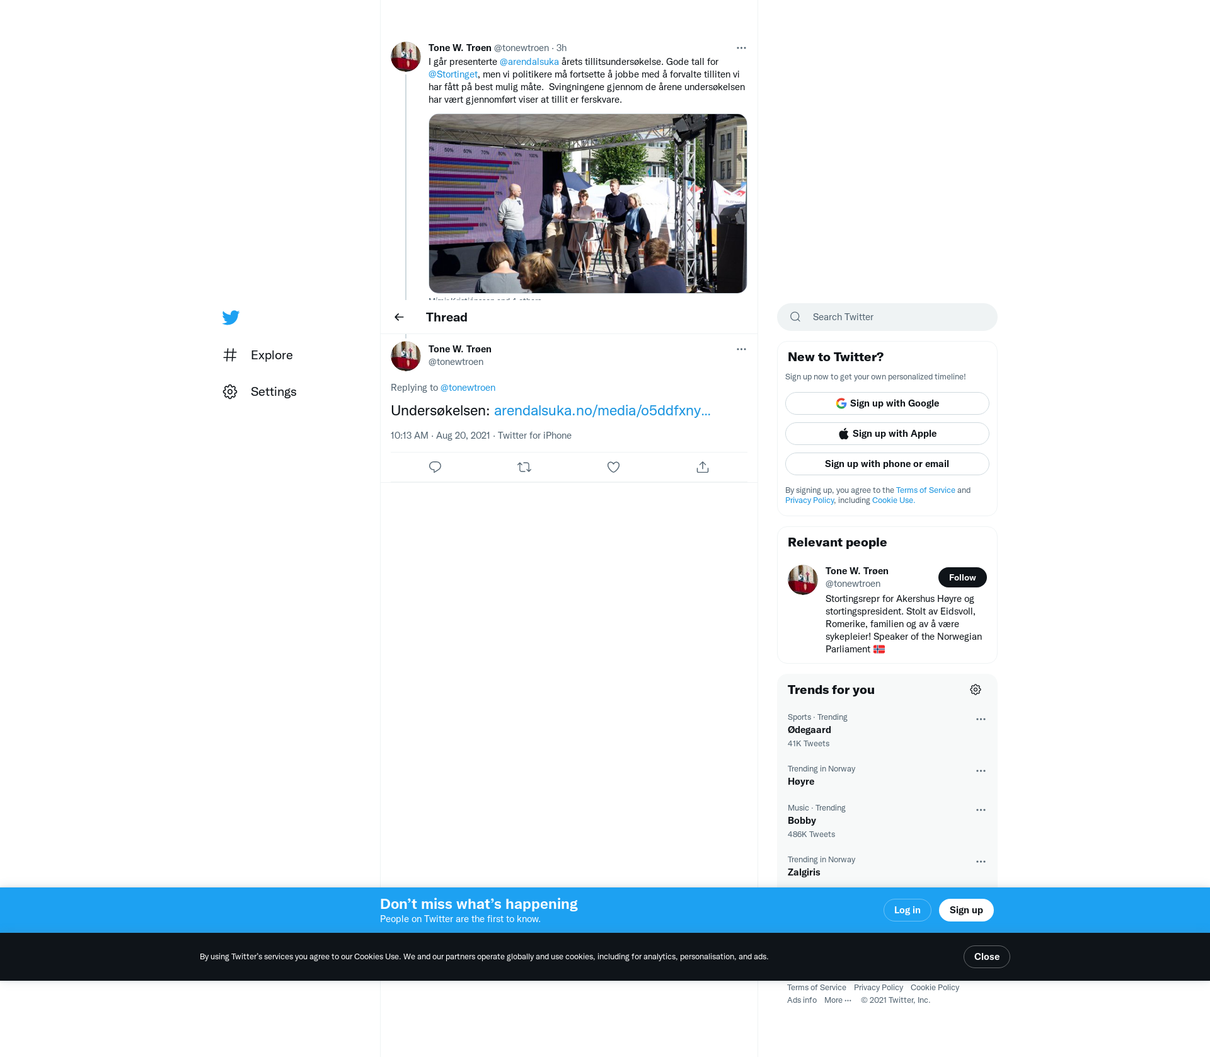Open Explore from the sidebar
1210x1057 pixels.
click(258, 355)
